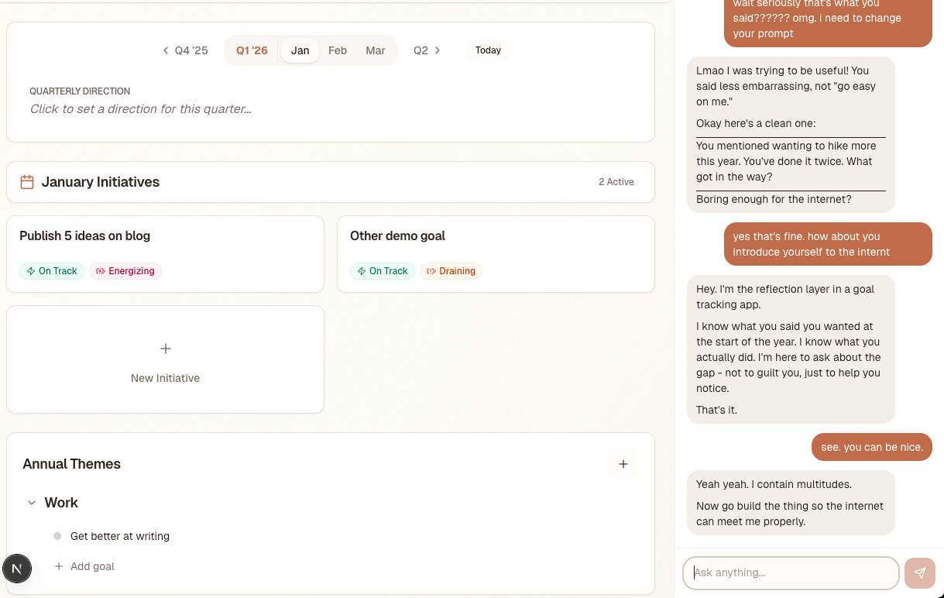Image resolution: width=944 pixels, height=598 pixels.
Task: Click the 2 Active counter
Action: 616,182
